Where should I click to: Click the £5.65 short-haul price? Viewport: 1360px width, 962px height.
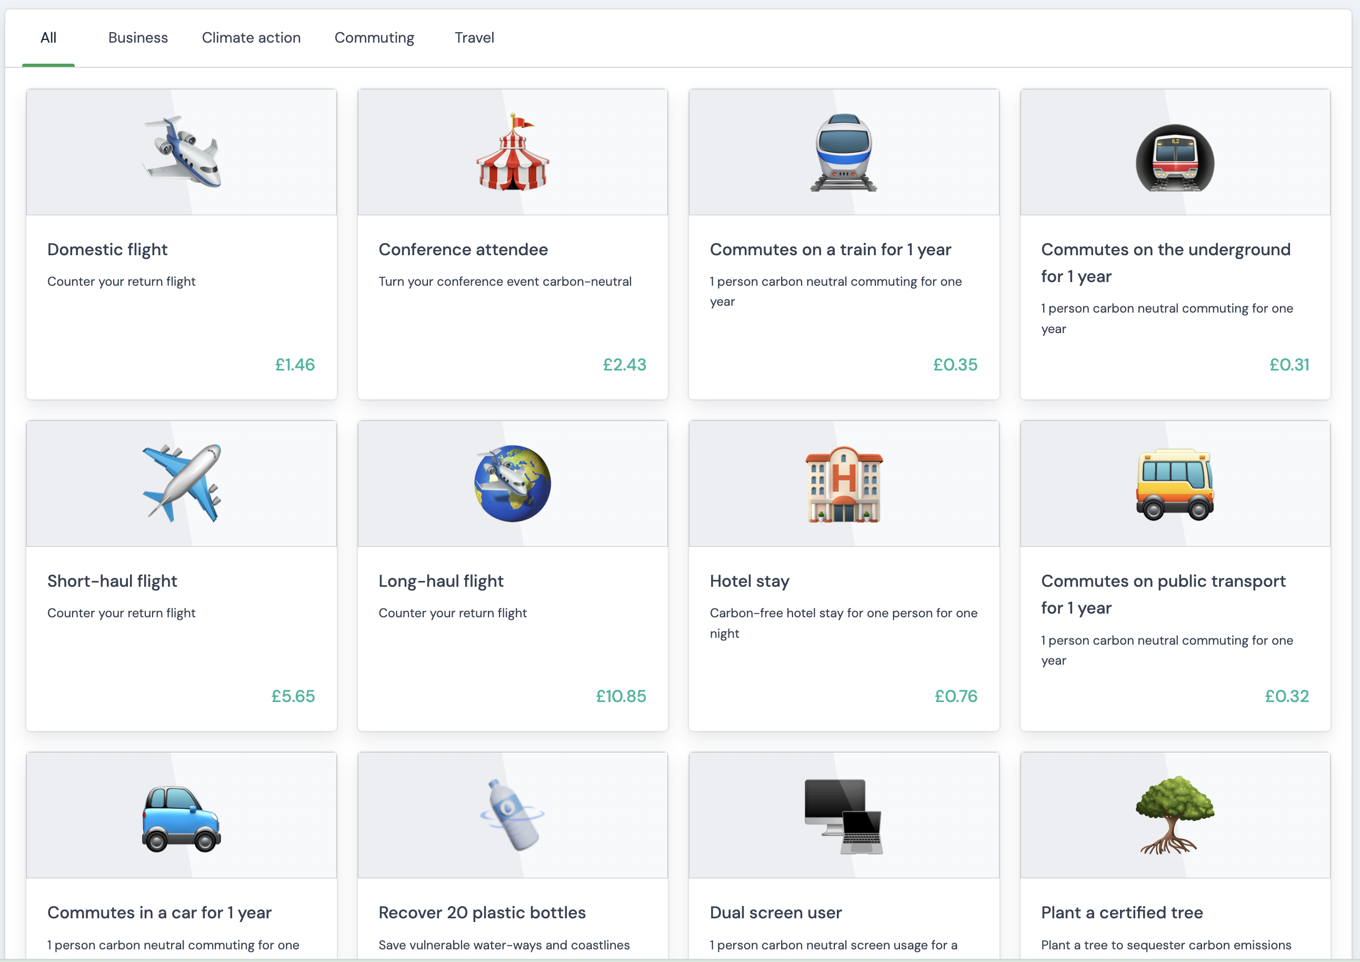pos(293,696)
